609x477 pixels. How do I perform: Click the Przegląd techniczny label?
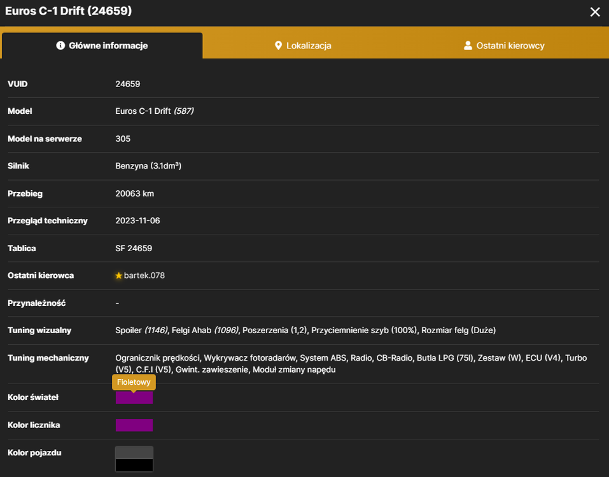47,221
